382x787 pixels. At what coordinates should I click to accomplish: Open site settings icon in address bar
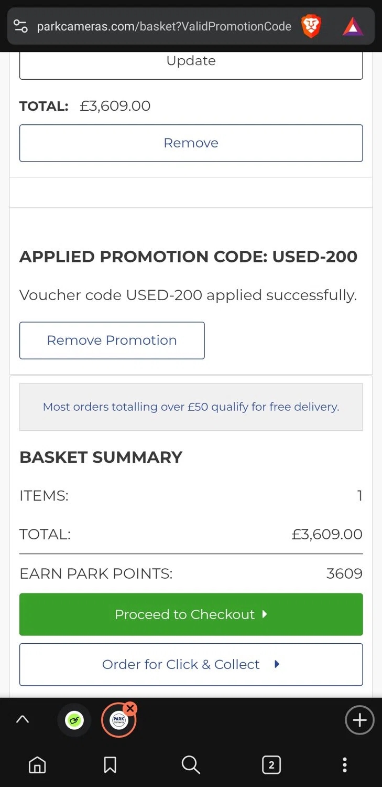coord(21,26)
